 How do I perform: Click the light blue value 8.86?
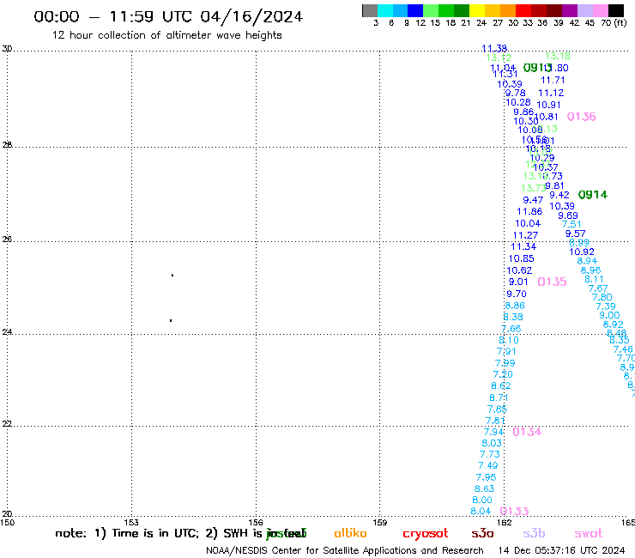pyautogui.click(x=515, y=306)
